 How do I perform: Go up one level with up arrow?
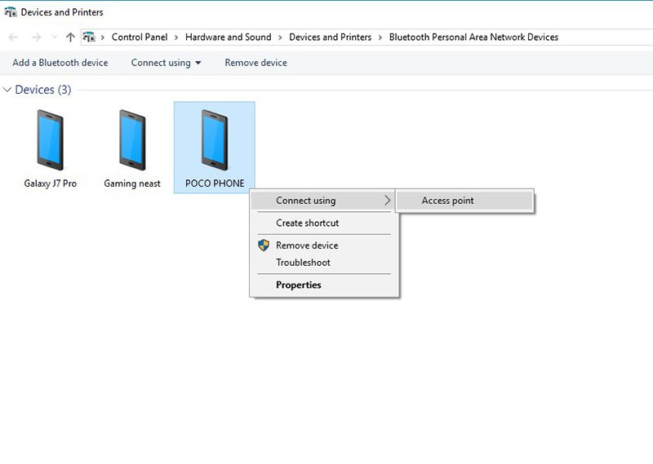pos(70,37)
